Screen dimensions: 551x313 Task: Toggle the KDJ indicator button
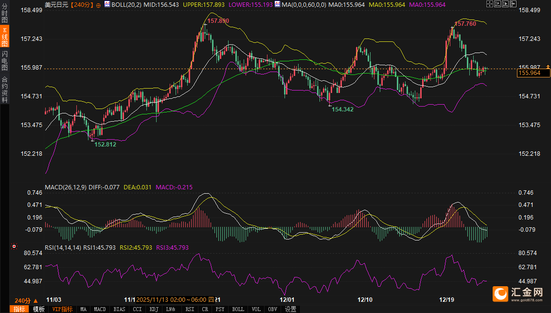pyautogui.click(x=154, y=309)
